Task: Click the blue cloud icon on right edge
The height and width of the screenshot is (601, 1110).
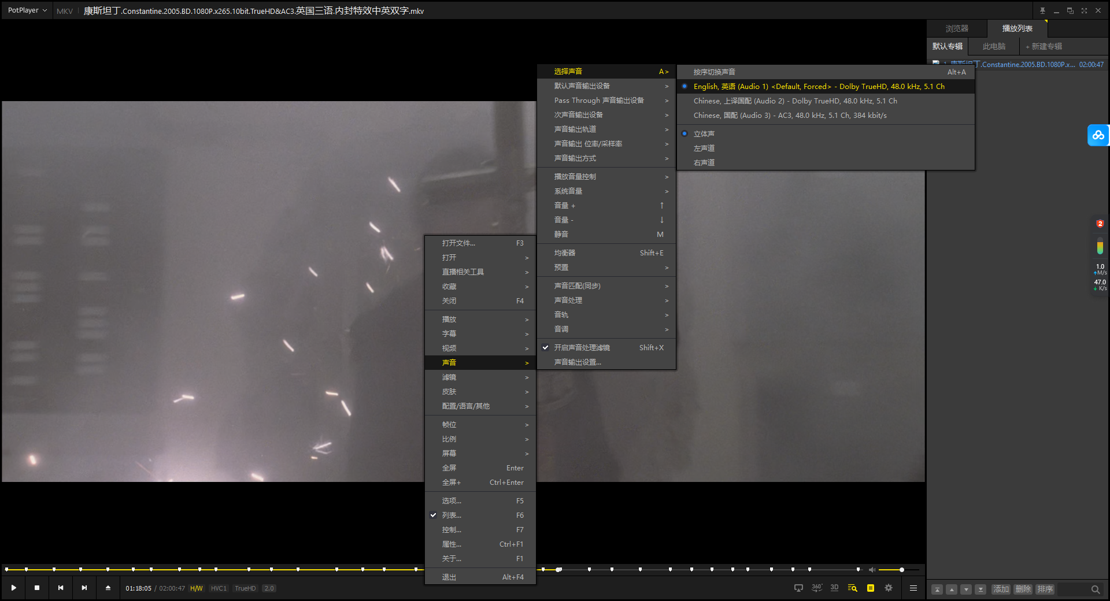Action: click(x=1098, y=135)
